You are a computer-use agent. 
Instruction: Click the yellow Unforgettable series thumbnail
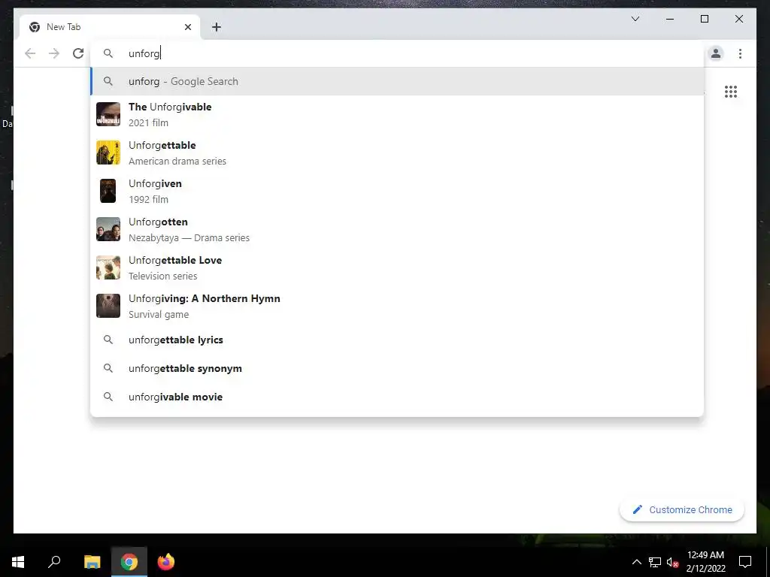(108, 153)
